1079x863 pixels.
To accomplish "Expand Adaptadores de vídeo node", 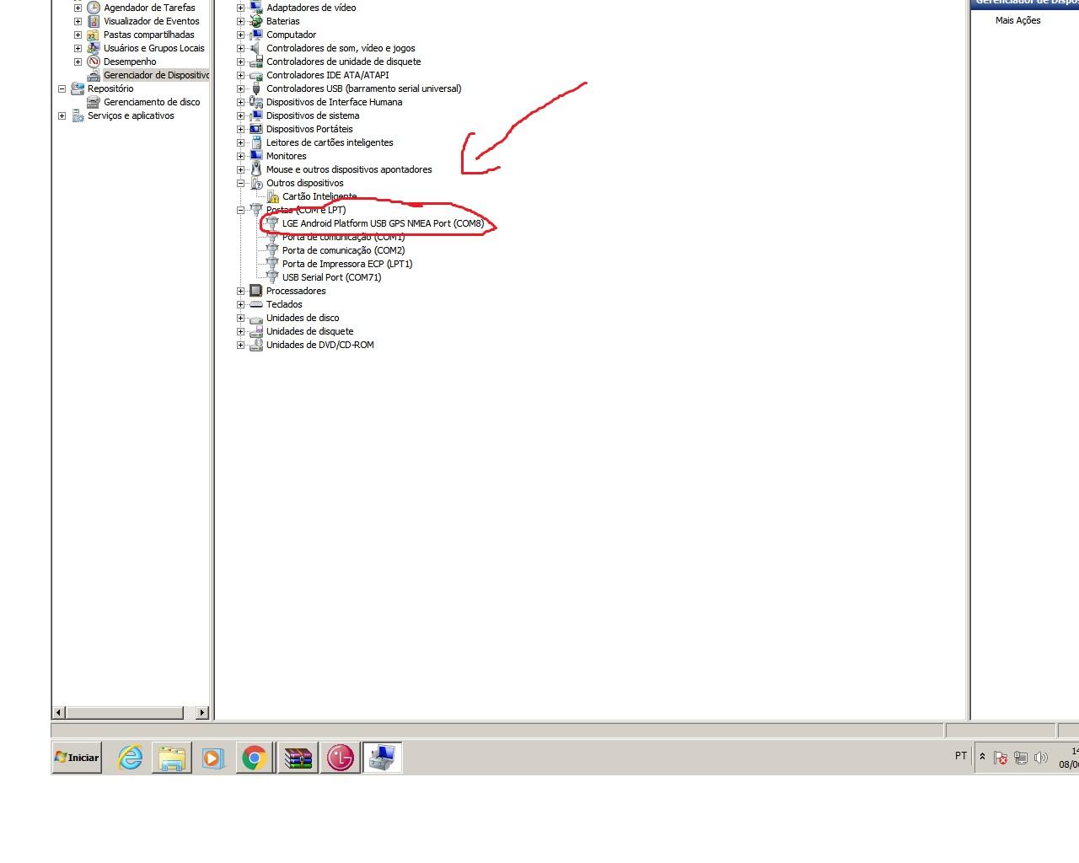I will (x=240, y=8).
